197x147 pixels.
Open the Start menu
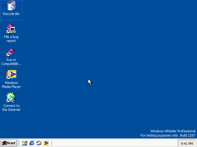pyautogui.click(x=9, y=143)
